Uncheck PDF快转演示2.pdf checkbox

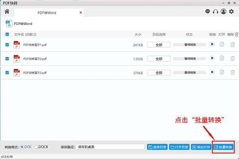point(7,58)
